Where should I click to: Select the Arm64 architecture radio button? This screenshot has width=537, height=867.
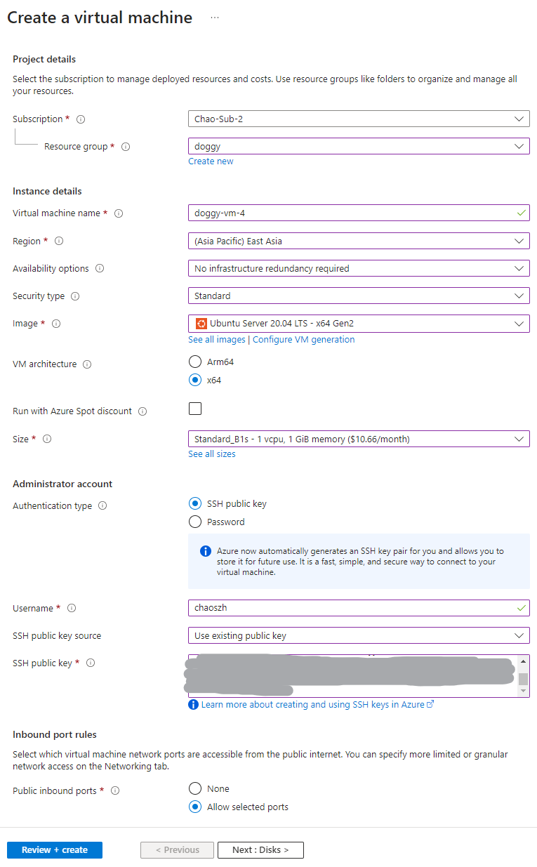194,362
